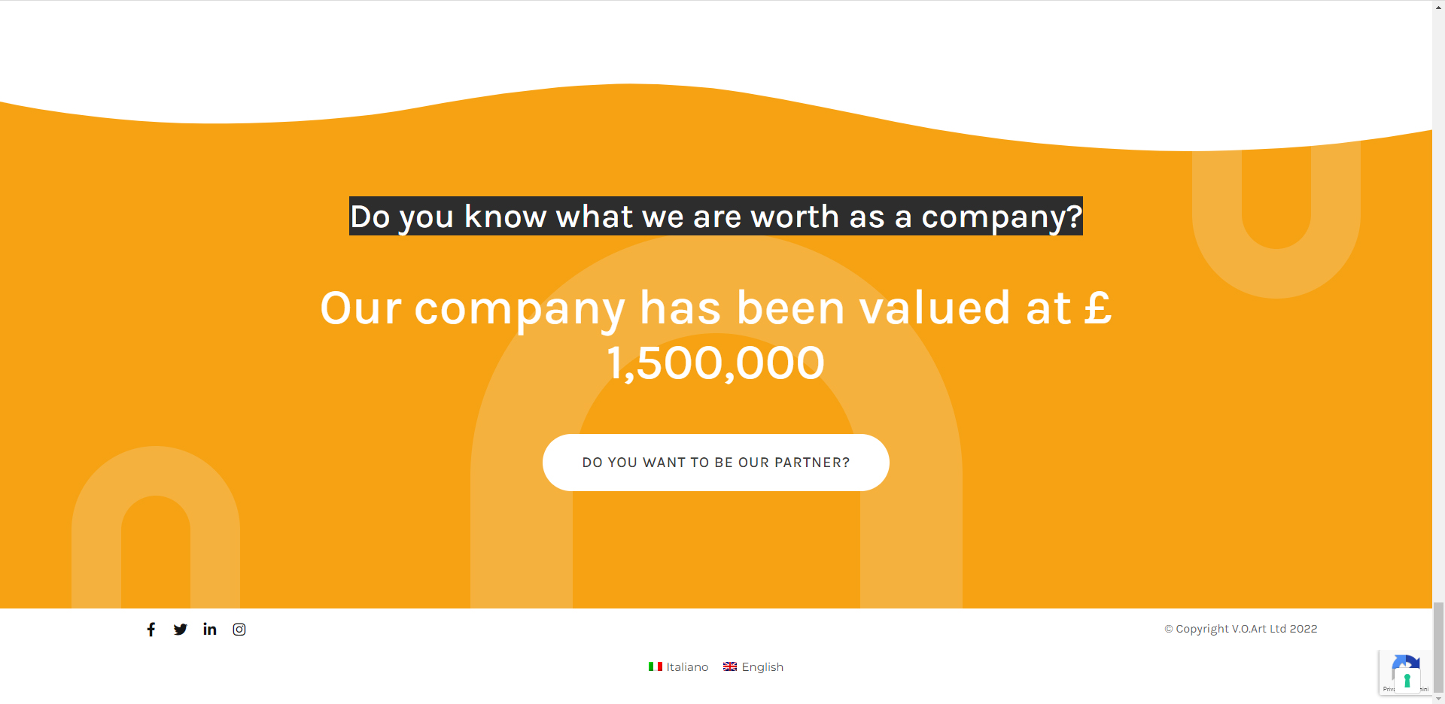Screen dimensions: 1445x704
Task: Click the scrollbar track above the thumb
Action: coord(1438,301)
